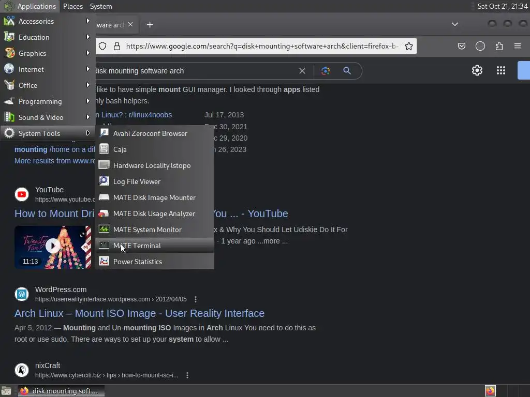
Task: Play the YouTube video thumbnail
Action: pos(53,247)
